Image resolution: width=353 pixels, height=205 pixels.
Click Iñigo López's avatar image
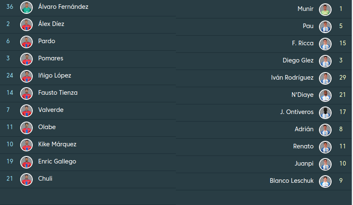(x=26, y=76)
